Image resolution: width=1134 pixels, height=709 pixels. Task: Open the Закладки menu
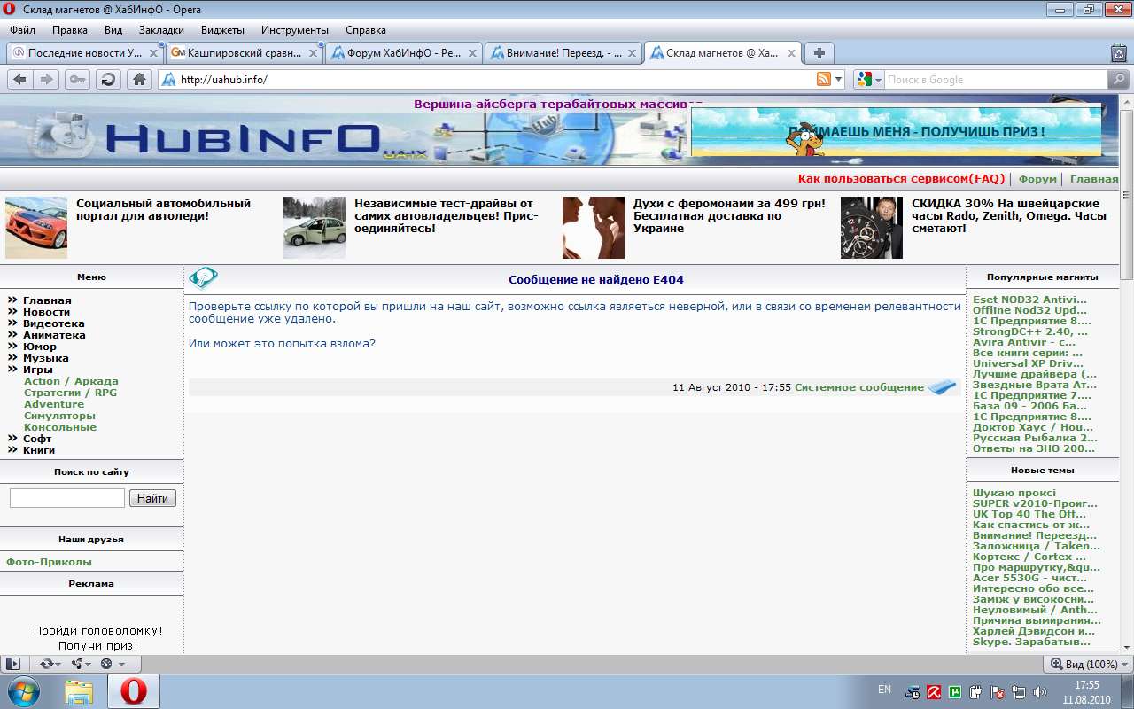pyautogui.click(x=161, y=29)
